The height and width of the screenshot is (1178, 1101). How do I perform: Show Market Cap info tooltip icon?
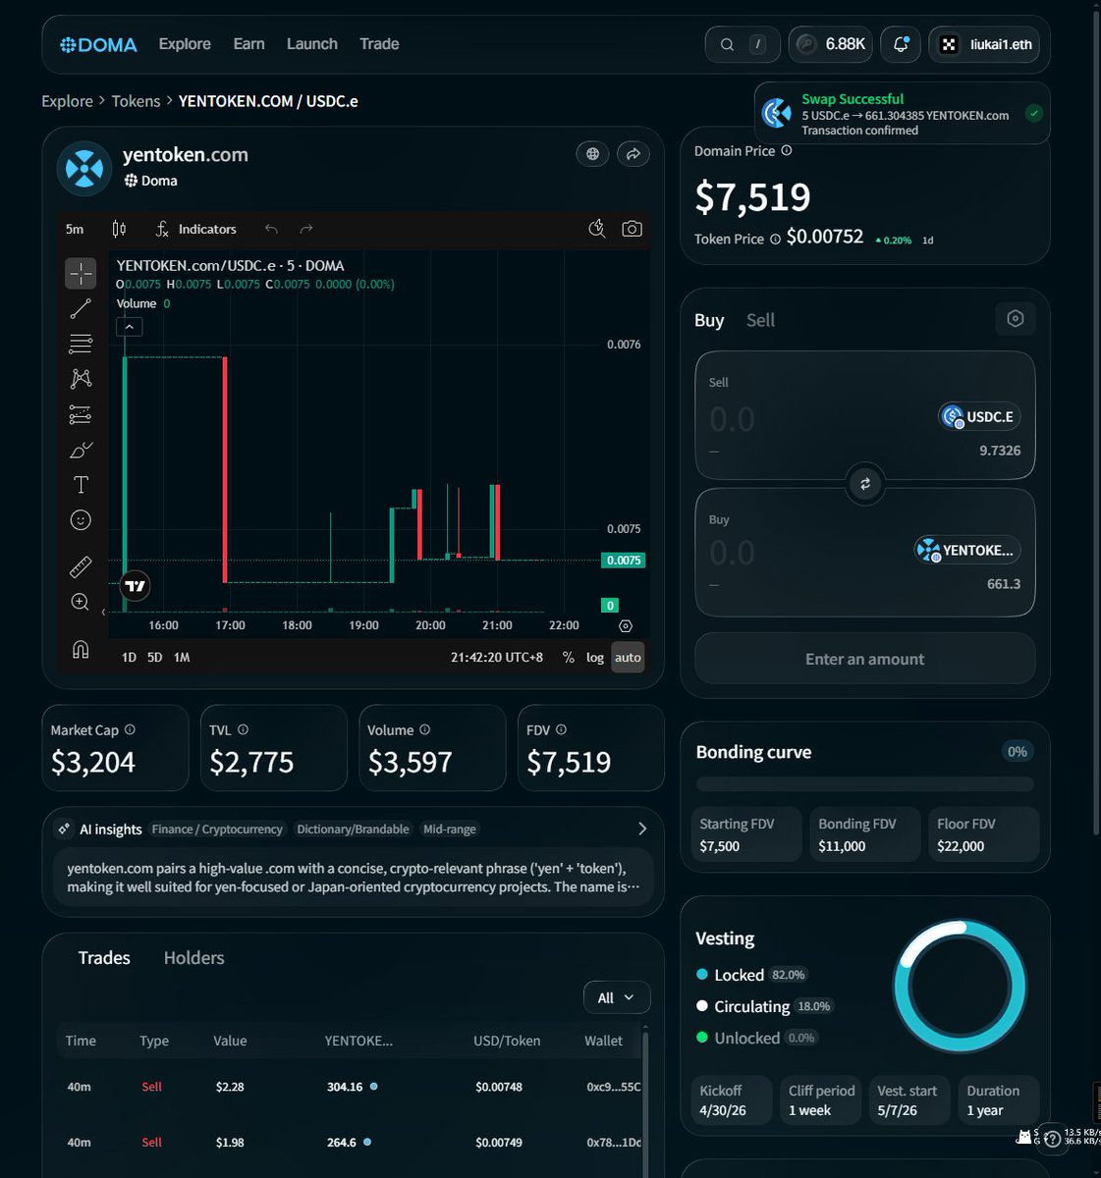[x=130, y=729]
